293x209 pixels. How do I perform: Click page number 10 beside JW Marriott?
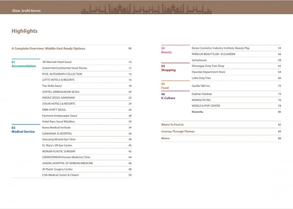tap(130, 62)
